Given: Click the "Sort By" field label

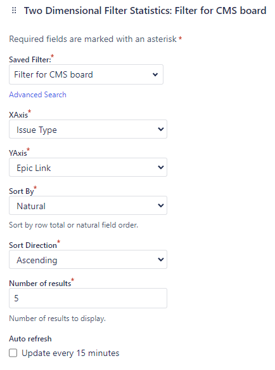Looking at the screenshot, I should pyautogui.click(x=22, y=191).
